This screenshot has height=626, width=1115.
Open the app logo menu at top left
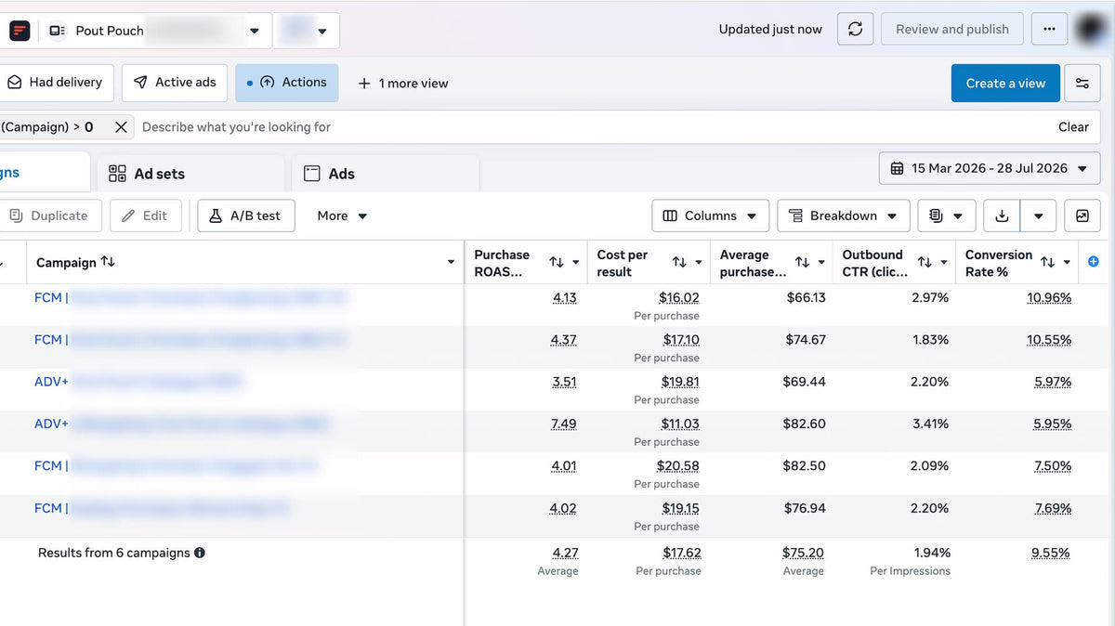coord(20,31)
